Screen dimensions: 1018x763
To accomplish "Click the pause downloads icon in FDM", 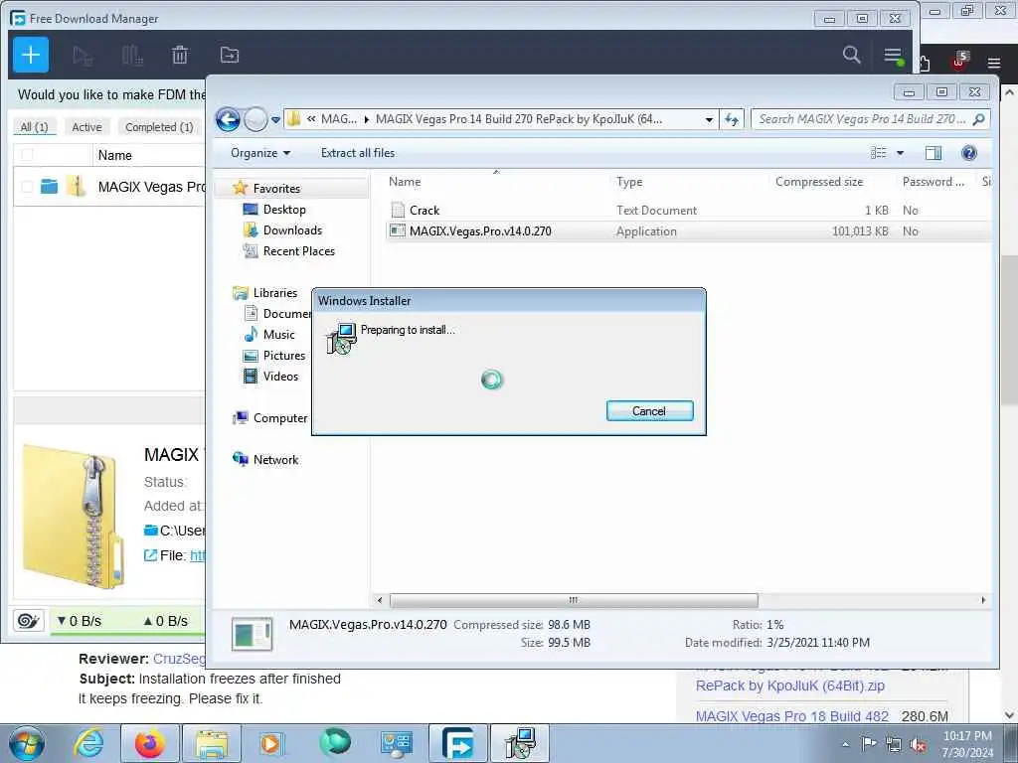I will click(132, 56).
